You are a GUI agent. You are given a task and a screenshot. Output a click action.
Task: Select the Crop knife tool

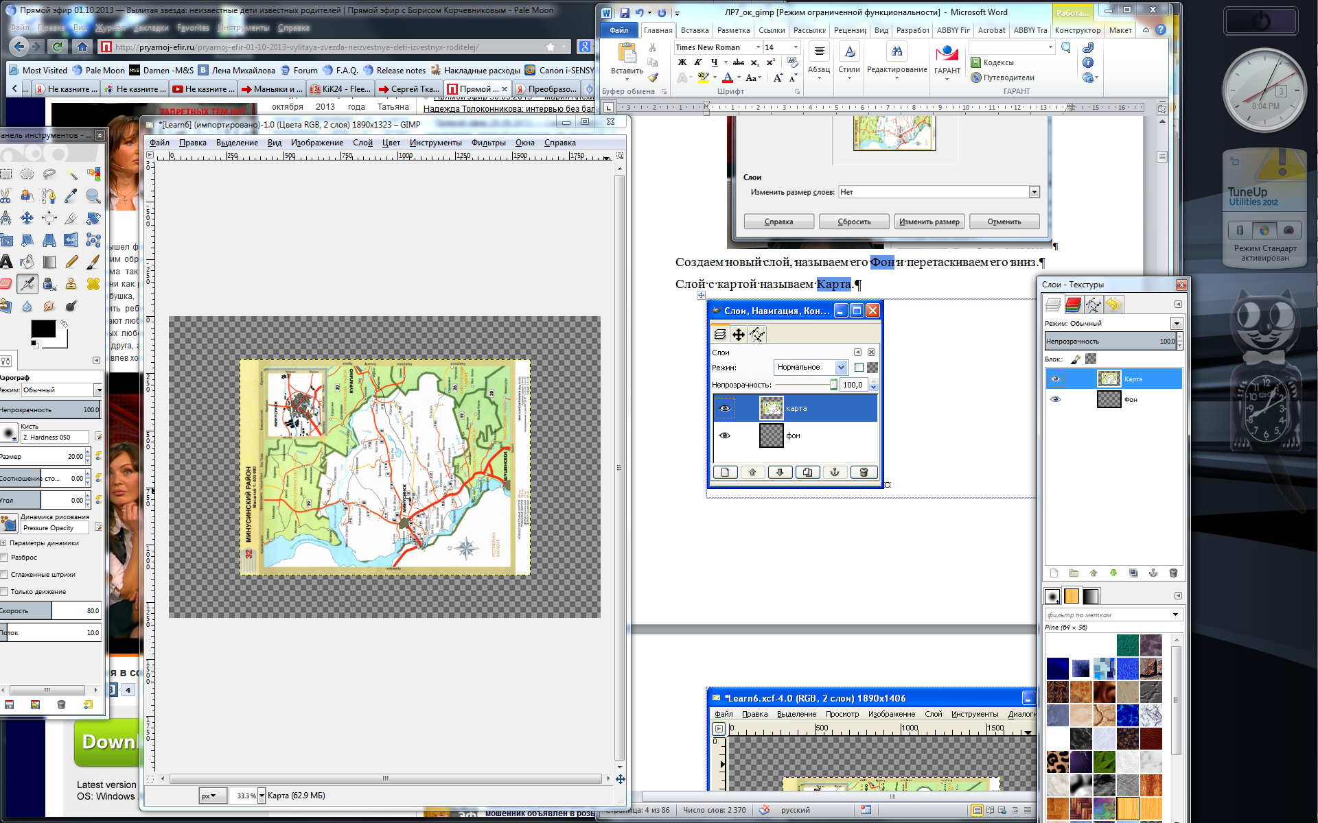[71, 218]
